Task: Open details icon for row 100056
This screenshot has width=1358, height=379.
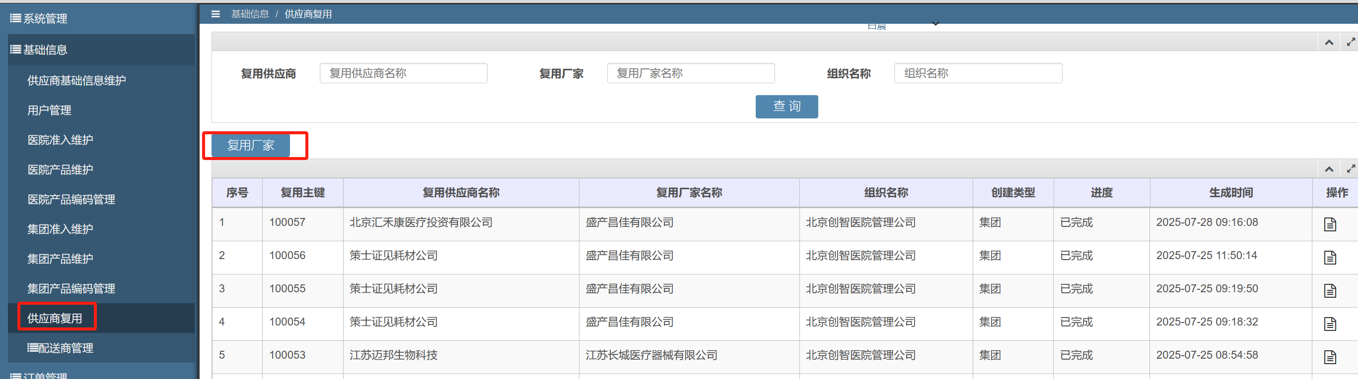Action: click(x=1330, y=258)
